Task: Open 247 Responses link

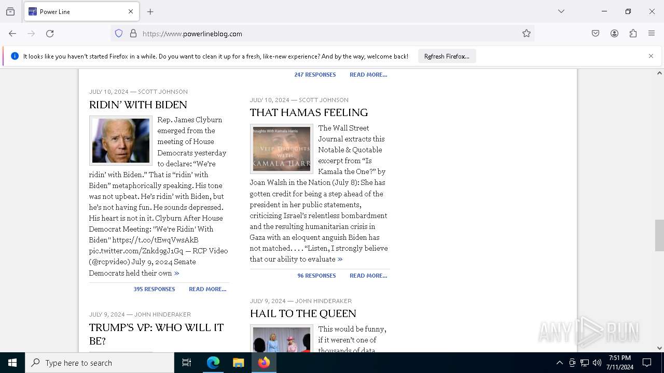Action: pyautogui.click(x=315, y=75)
